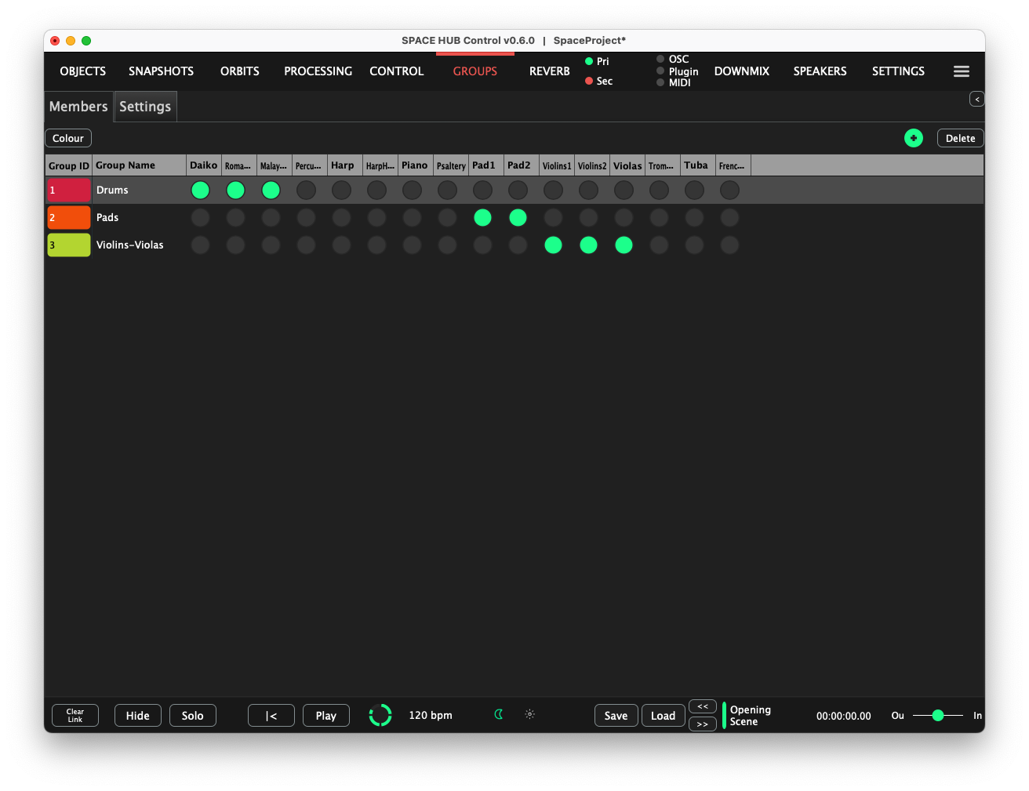Click the Save button
1029x791 pixels.
click(x=616, y=716)
